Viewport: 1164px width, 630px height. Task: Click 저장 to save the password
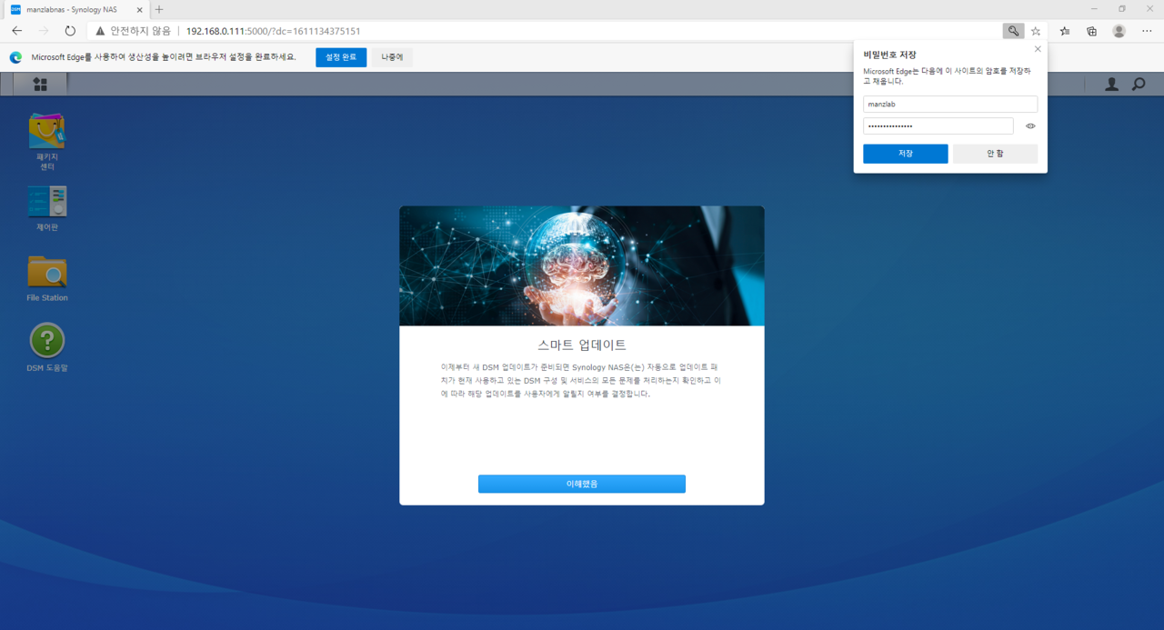(x=905, y=154)
